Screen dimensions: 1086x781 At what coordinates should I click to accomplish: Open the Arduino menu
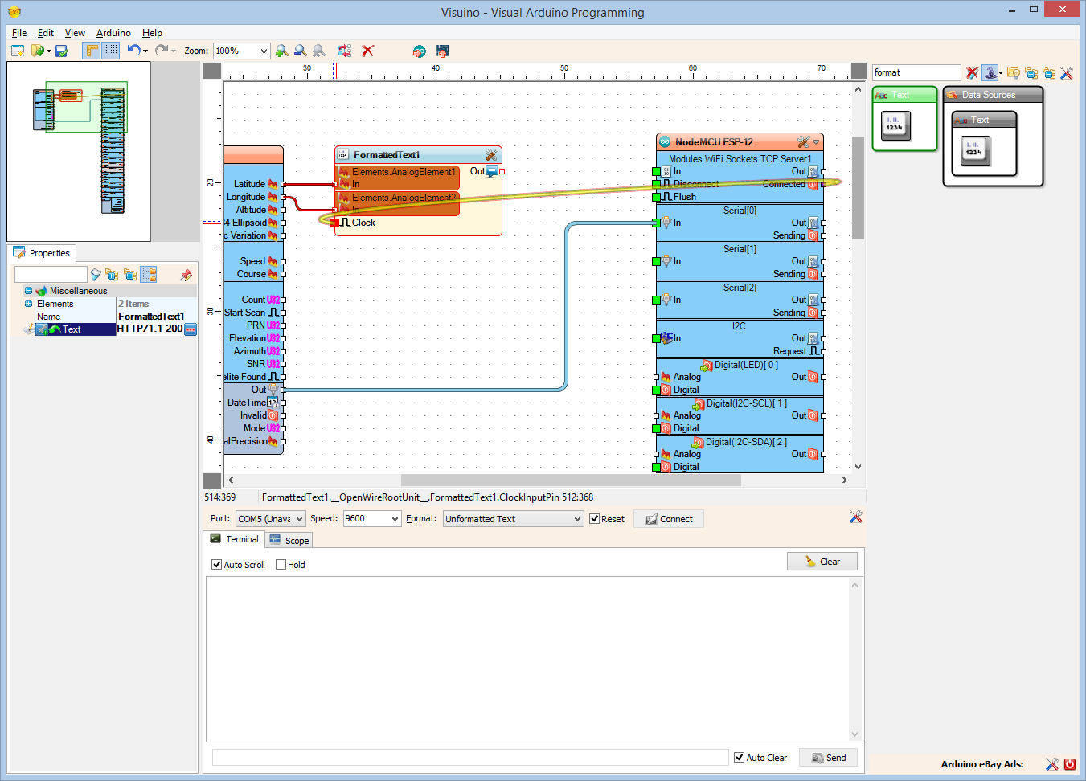pos(113,33)
